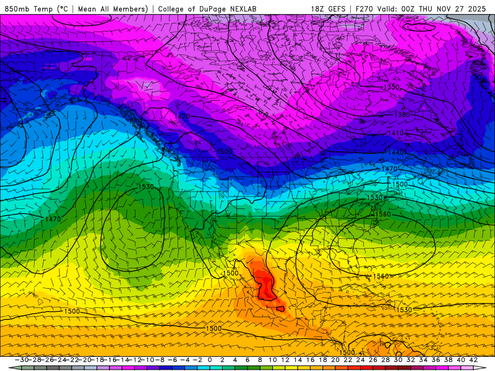Click the 28 value on temperature legend
Screen dimensions: 495x371
click(x=385, y=360)
